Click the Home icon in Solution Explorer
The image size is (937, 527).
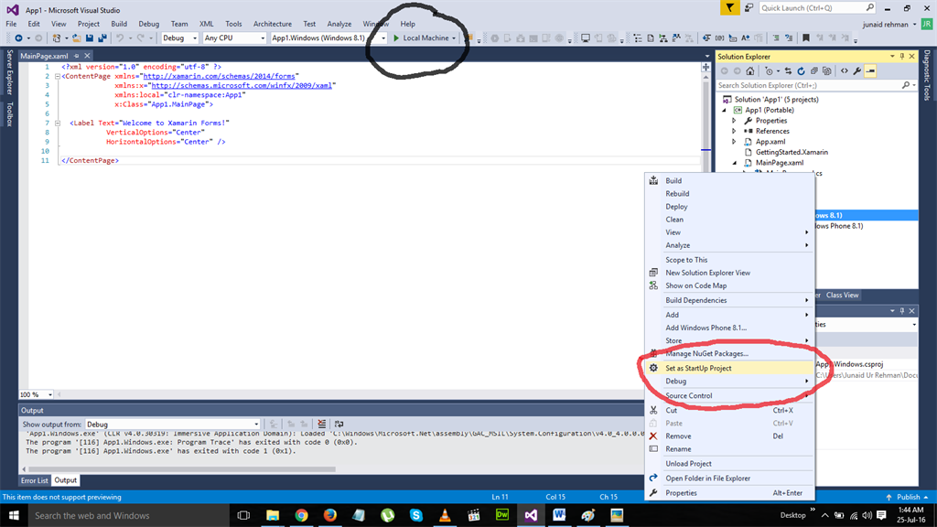(x=750, y=71)
